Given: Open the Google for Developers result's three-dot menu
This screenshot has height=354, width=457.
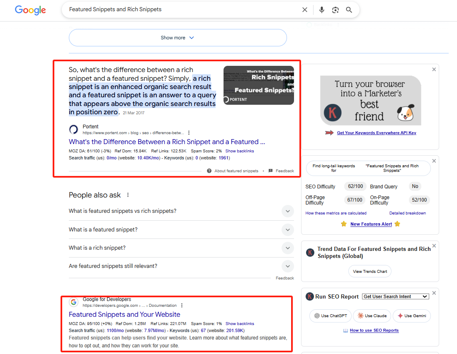Looking at the screenshot, I should 182,306.
